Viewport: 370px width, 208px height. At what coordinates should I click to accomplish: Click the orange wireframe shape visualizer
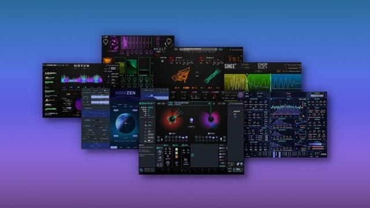tap(181, 75)
